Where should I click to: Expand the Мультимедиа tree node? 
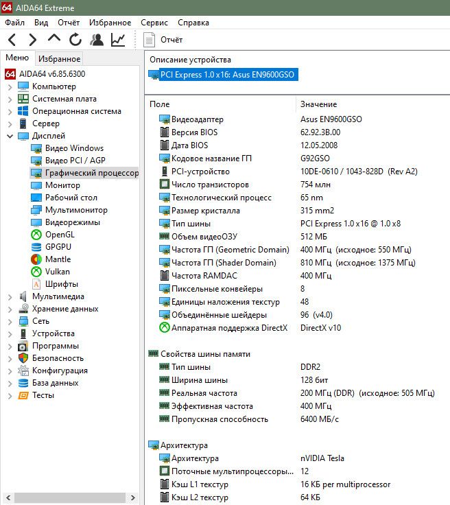pos(10,297)
